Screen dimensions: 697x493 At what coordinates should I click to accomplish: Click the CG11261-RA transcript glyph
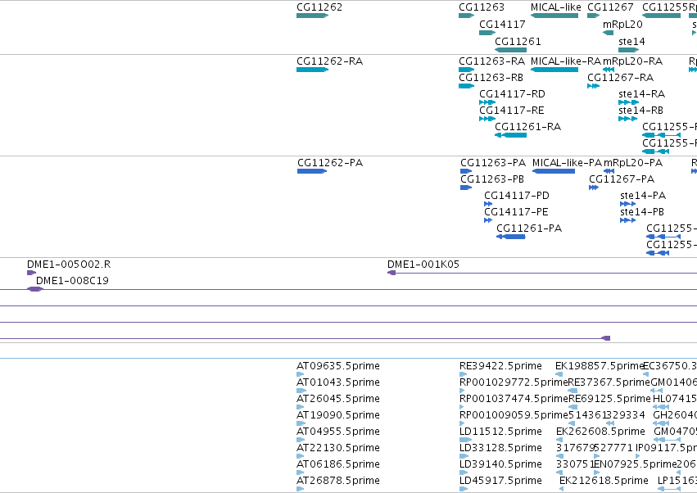[511, 135]
